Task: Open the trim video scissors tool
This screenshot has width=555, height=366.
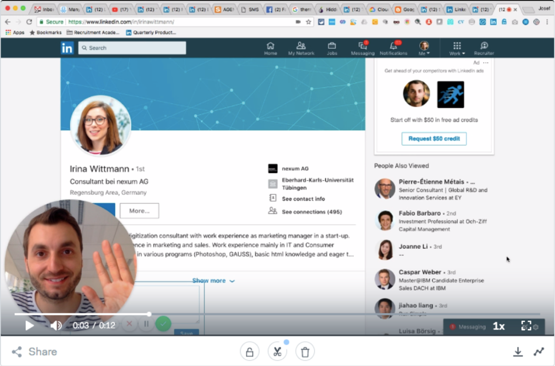Action: coord(277,352)
